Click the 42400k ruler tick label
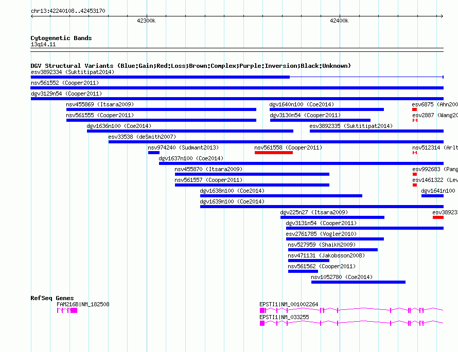Screen dimensions: 458x352 point(339,21)
